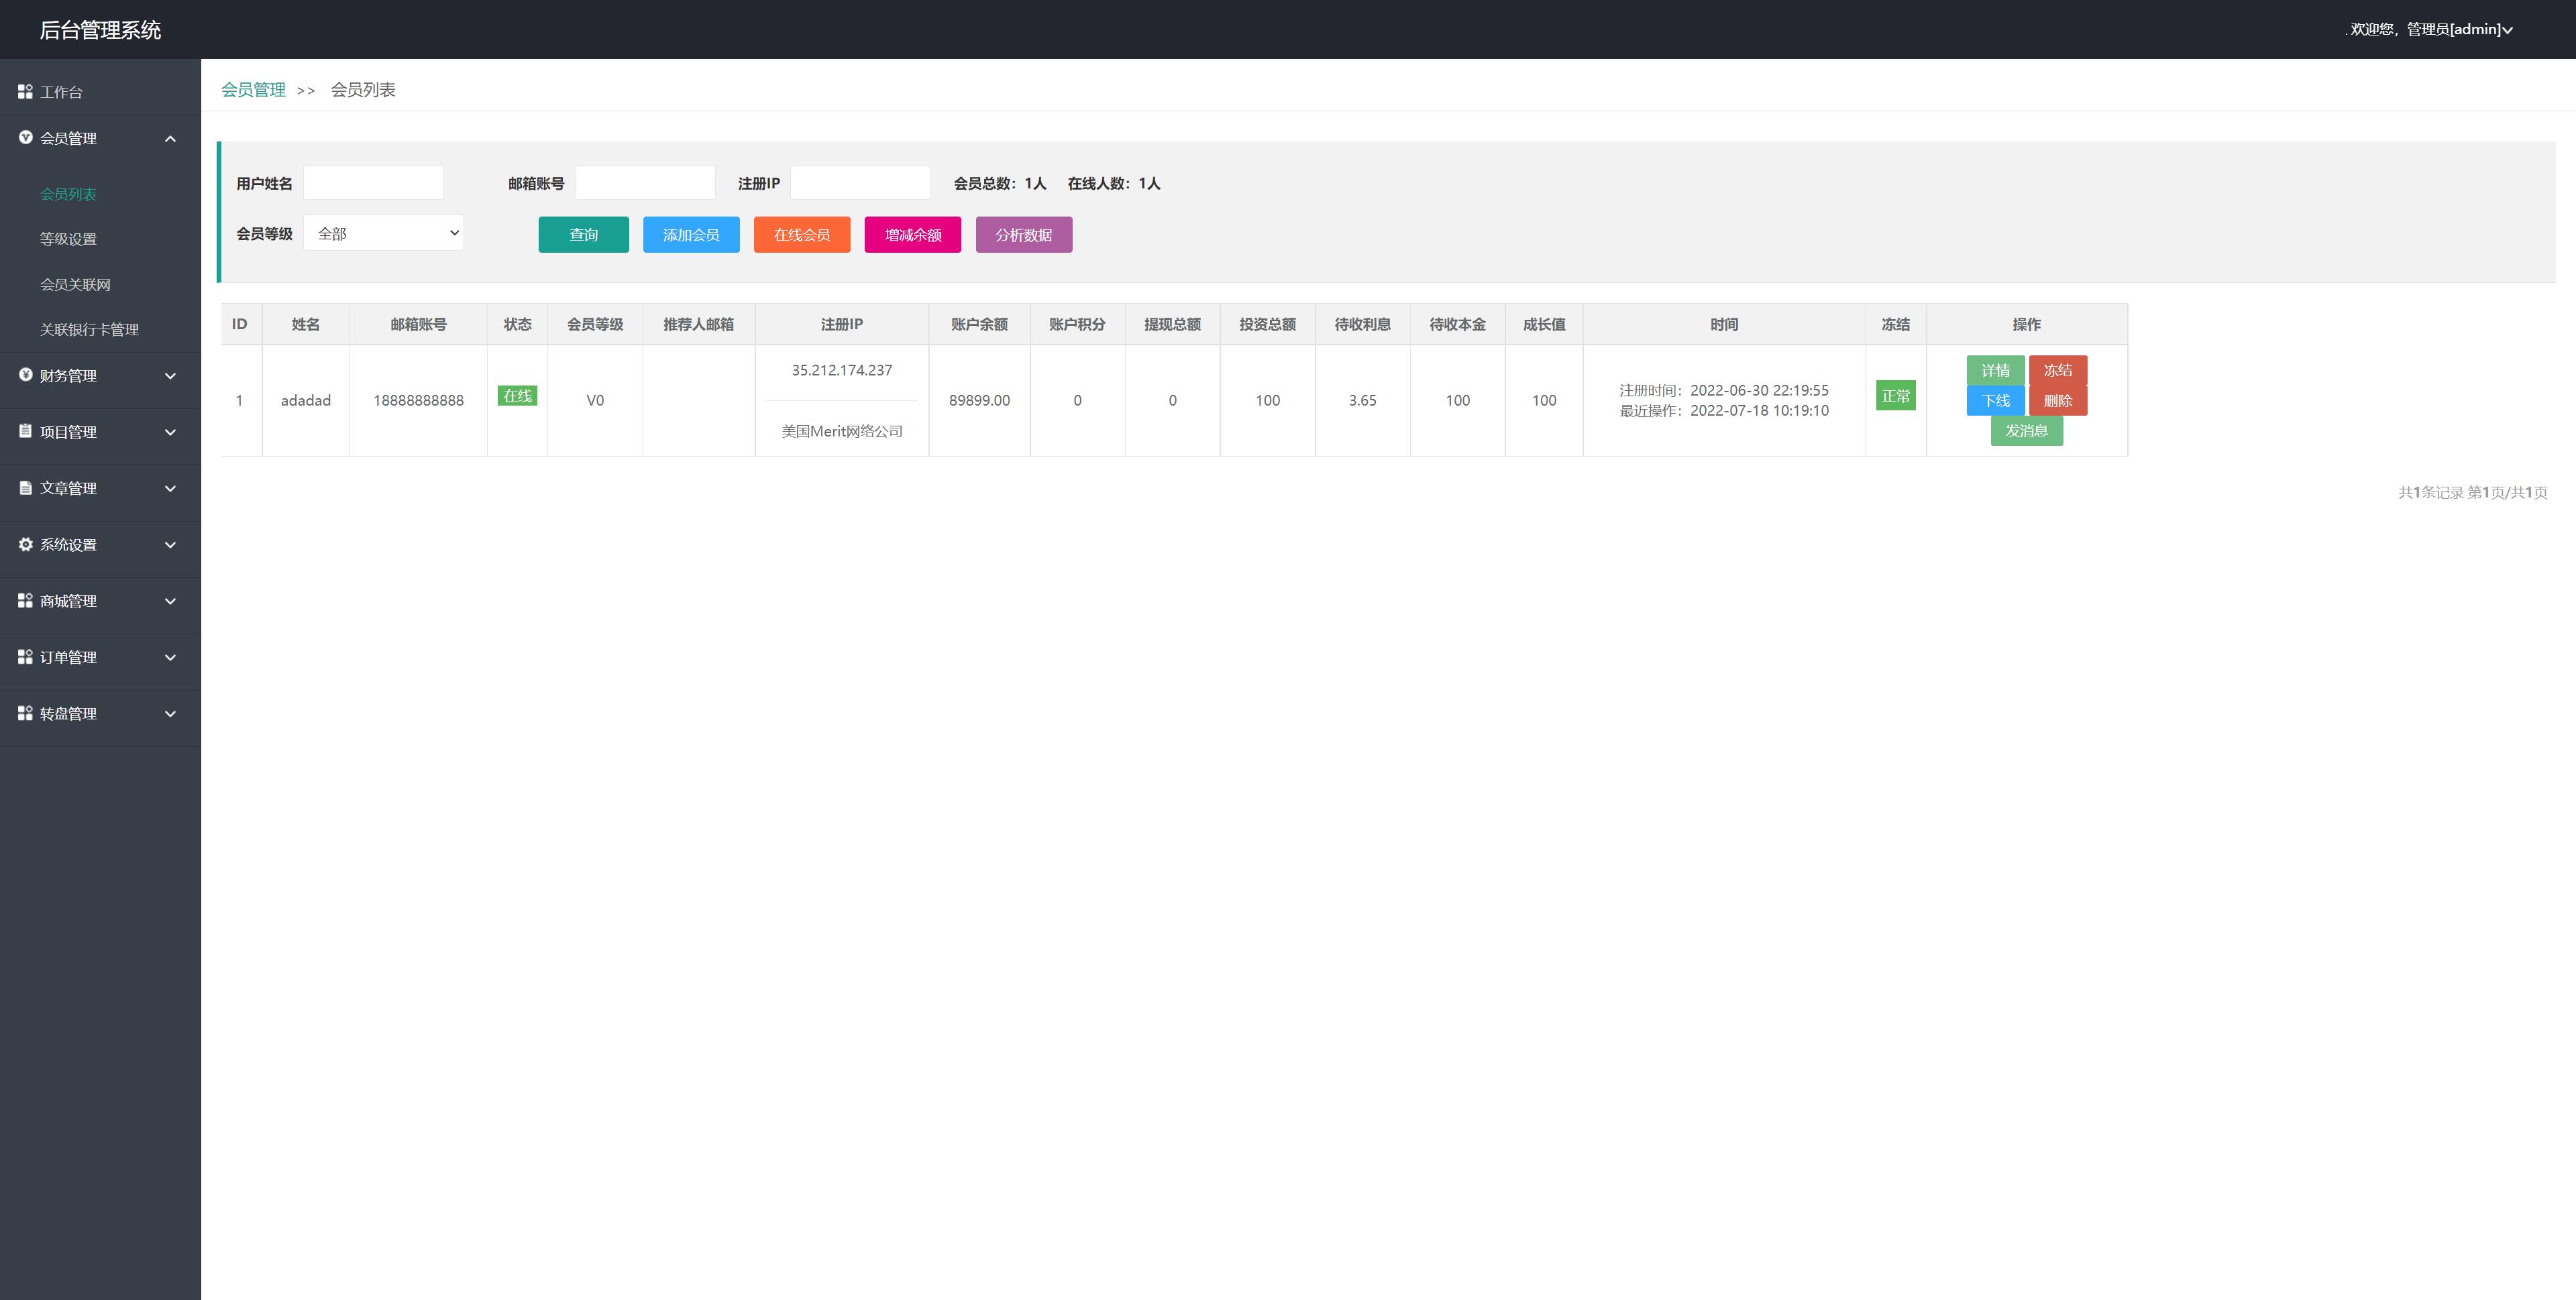Click the 商城管理 sidebar icon
Screen dimensions: 2576x1300
click(x=25, y=601)
